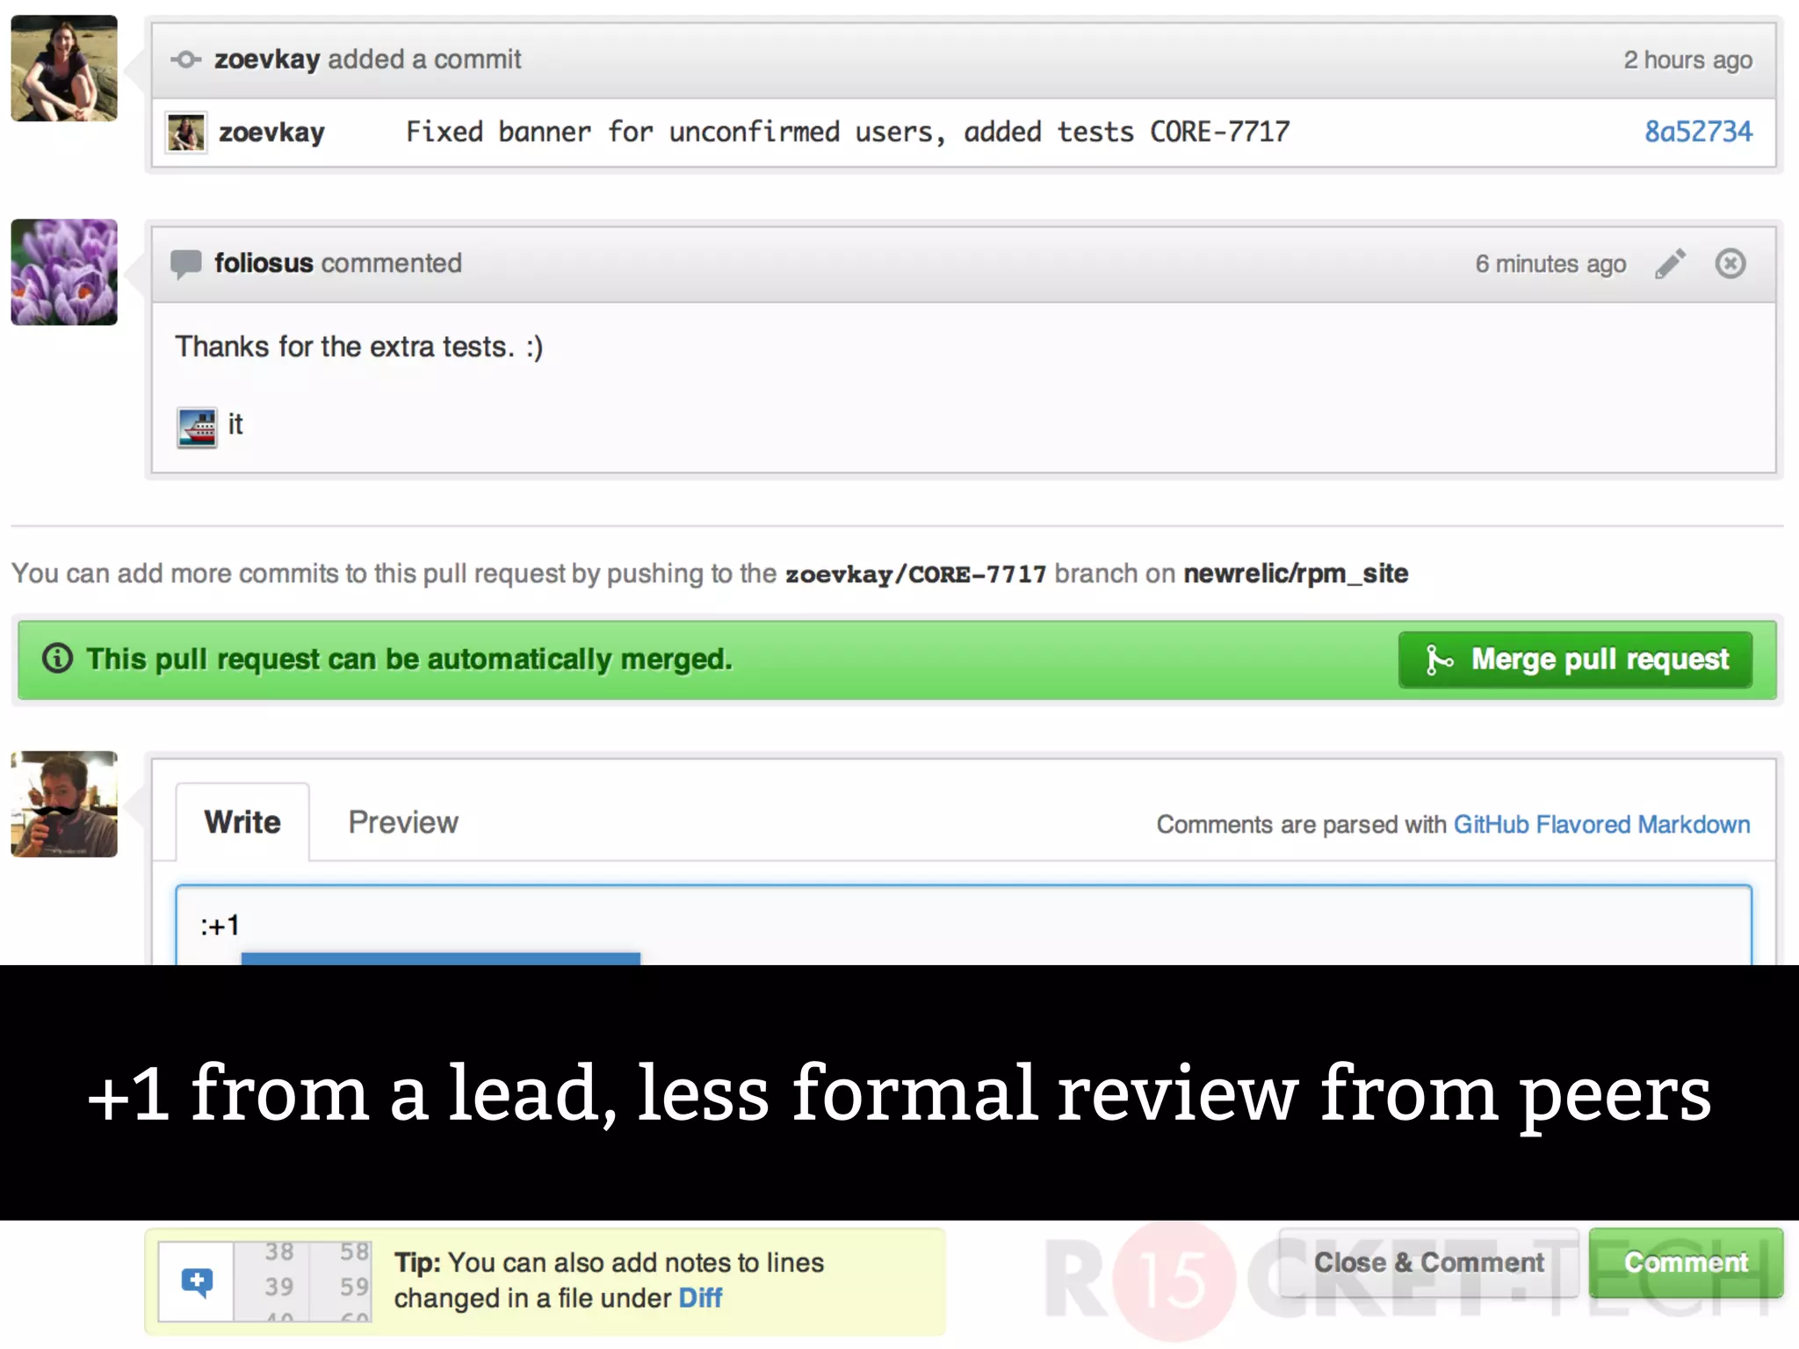The image size is (1799, 1349).
Task: Click '2 hours ago' timestamp
Action: point(1687,60)
